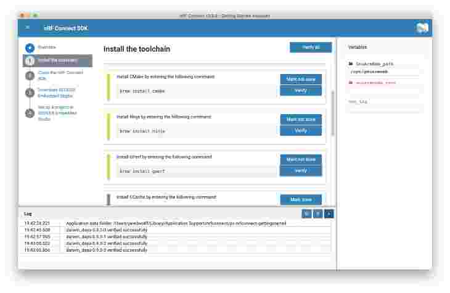
Task: Open the Clone the nRF Connect SDK step
Action: [60, 75]
